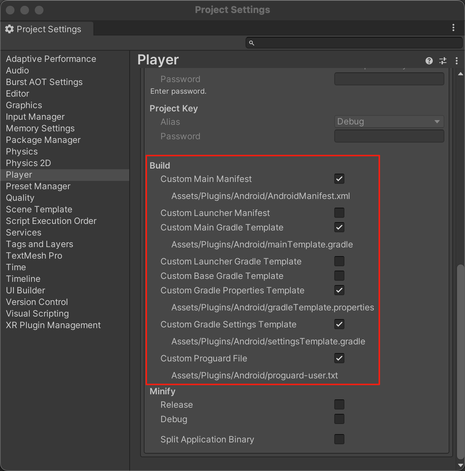The height and width of the screenshot is (471, 465).
Task: Open Quality settings category
Action: click(20, 198)
